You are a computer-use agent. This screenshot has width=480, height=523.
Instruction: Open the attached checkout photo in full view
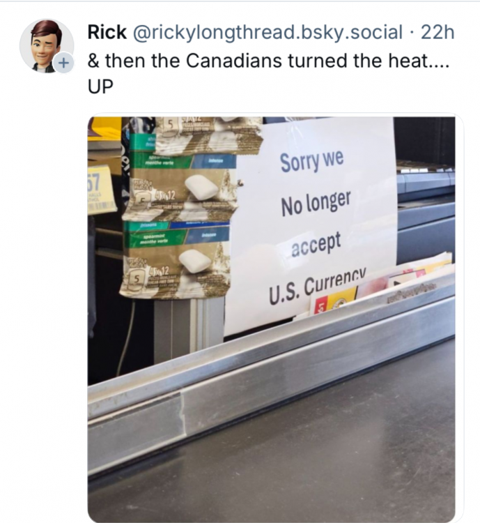point(271,319)
